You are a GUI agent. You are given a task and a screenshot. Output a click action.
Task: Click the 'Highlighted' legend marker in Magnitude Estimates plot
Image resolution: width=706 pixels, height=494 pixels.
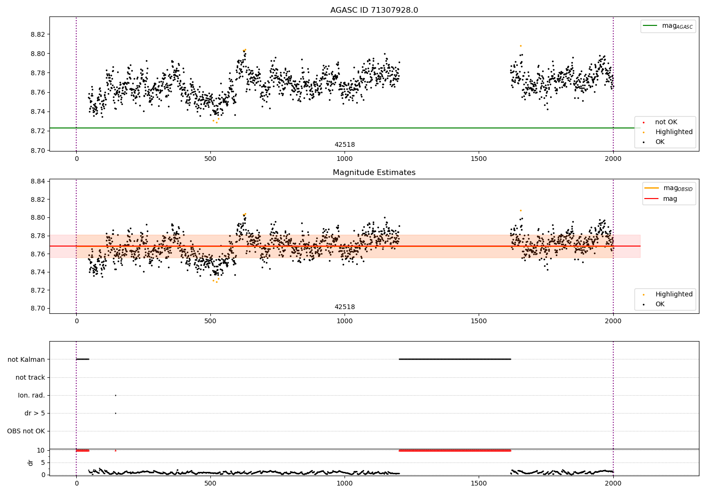(643, 295)
